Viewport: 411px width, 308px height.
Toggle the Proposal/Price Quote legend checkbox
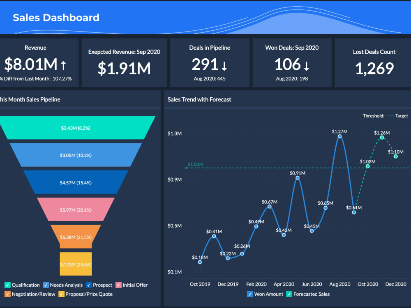(x=61, y=294)
